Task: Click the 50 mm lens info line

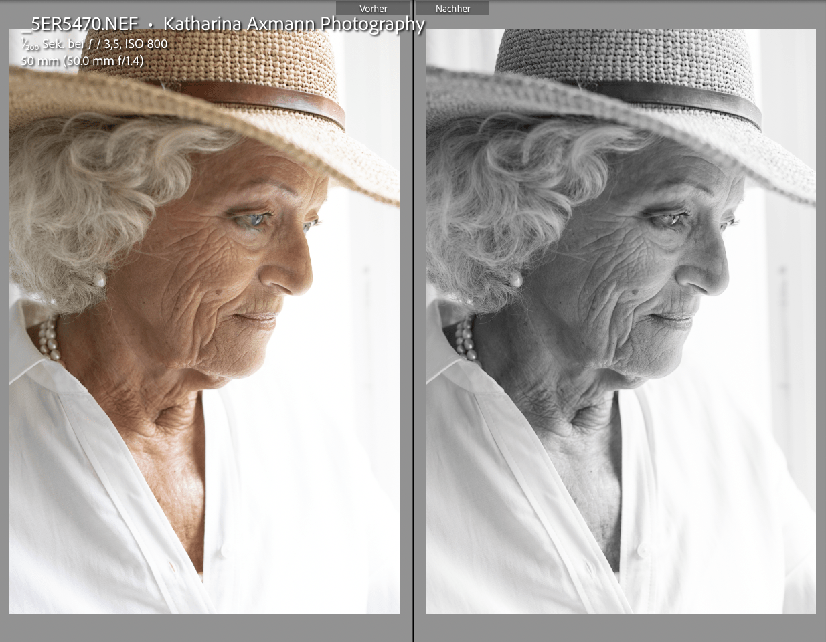Action: tap(82, 60)
